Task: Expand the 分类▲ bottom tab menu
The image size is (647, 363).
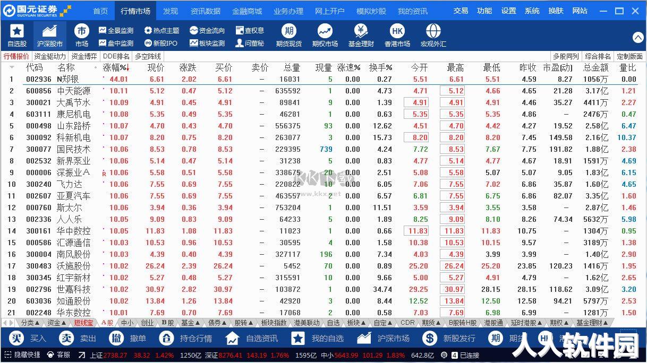Action: pyautogui.click(x=30, y=323)
